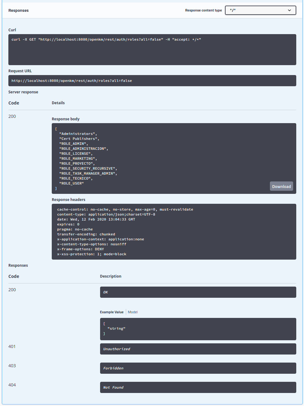Click "ROLE_USER" in the response body
Viewport: 304px width, 406px height.
pos(71,184)
